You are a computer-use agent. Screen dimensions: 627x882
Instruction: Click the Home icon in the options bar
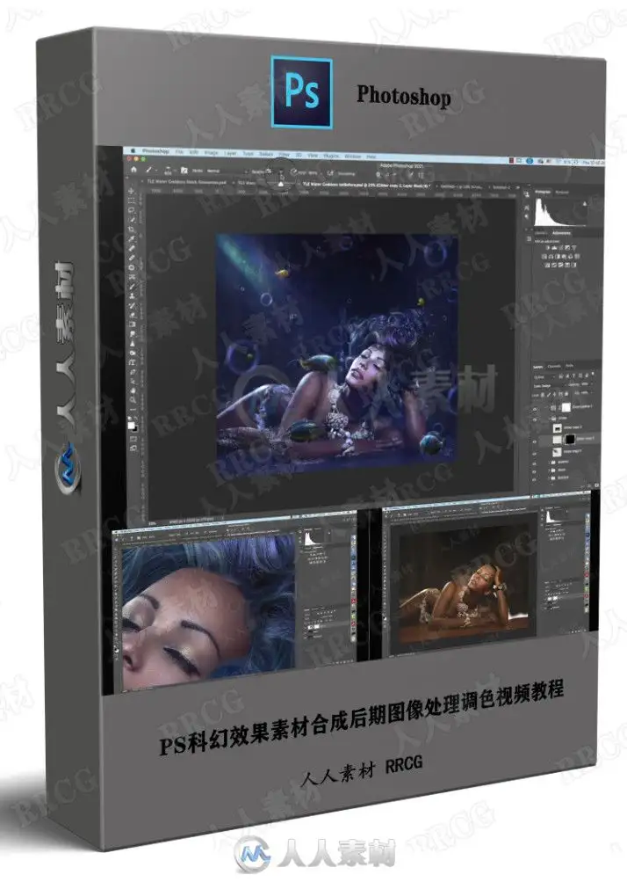click(133, 170)
